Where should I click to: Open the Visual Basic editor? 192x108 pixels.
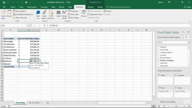point(3,15)
